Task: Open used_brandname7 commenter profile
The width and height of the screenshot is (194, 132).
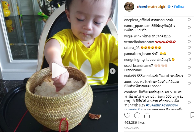Action: click(x=139, y=65)
